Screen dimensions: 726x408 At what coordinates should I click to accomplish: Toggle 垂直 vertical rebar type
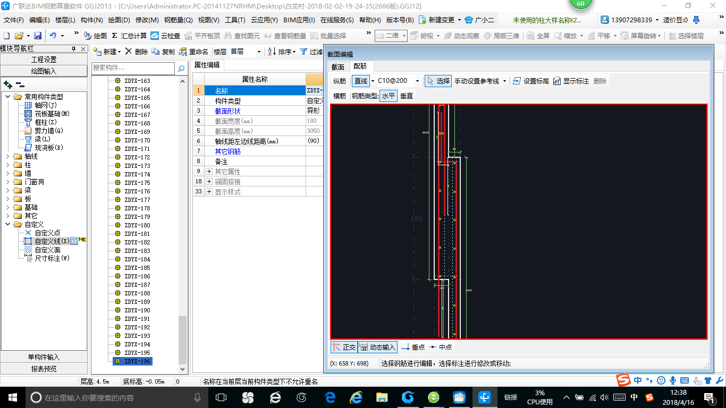click(x=407, y=96)
